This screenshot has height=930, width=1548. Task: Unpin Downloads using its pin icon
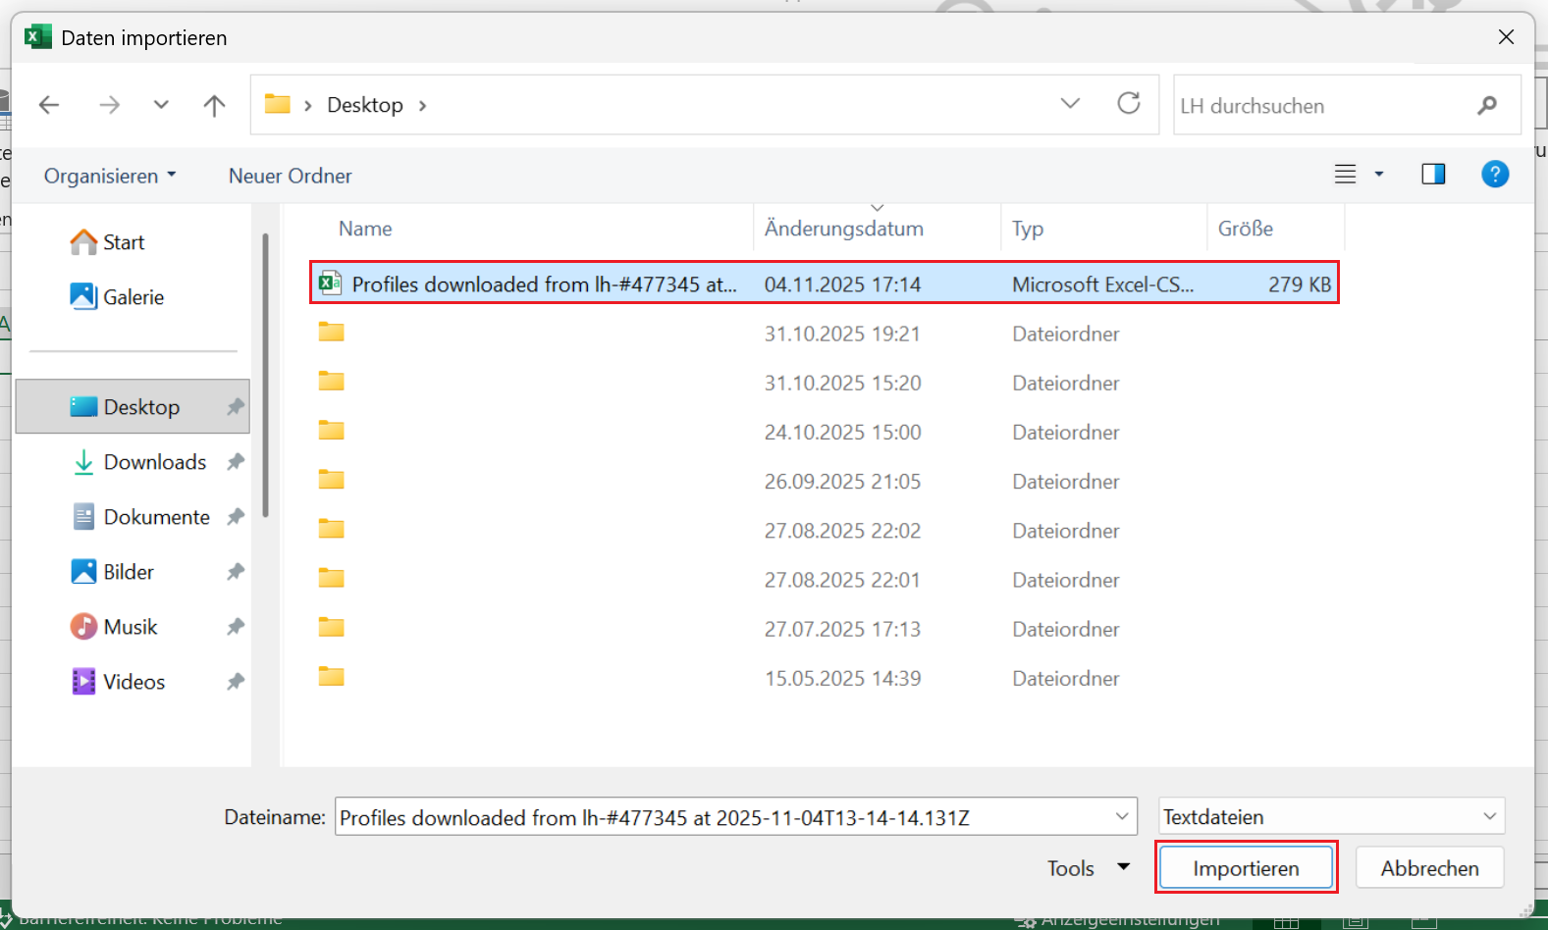click(x=236, y=462)
